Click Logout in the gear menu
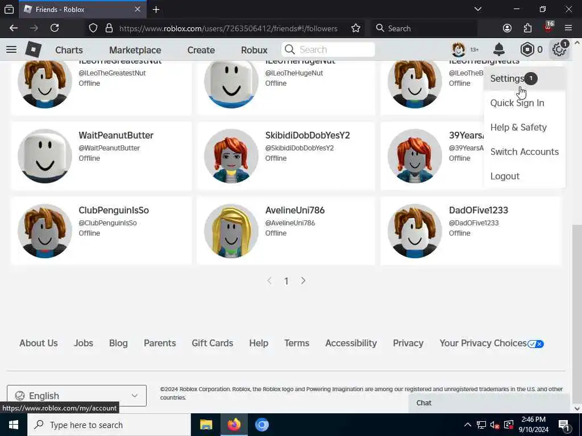Image resolution: width=582 pixels, height=436 pixels. point(525,176)
